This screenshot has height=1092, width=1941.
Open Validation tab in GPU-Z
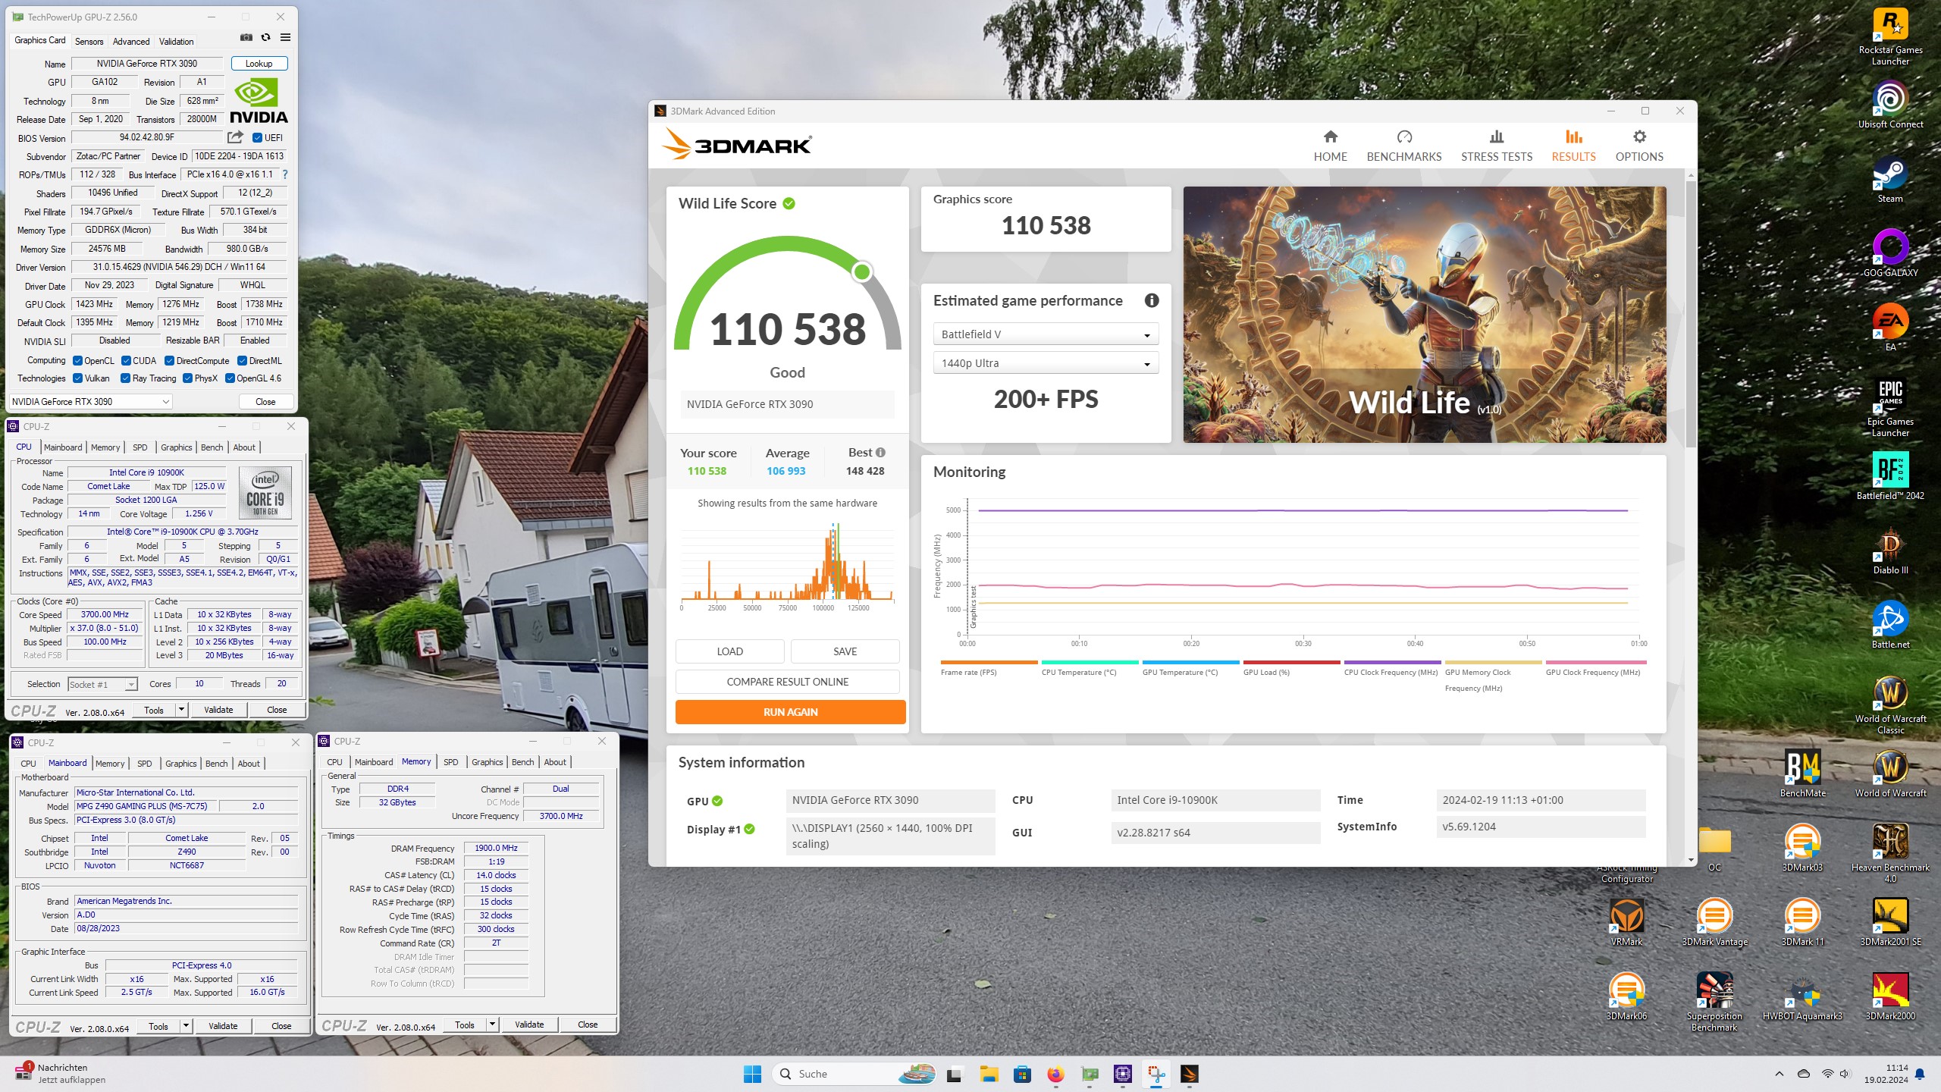click(x=176, y=42)
